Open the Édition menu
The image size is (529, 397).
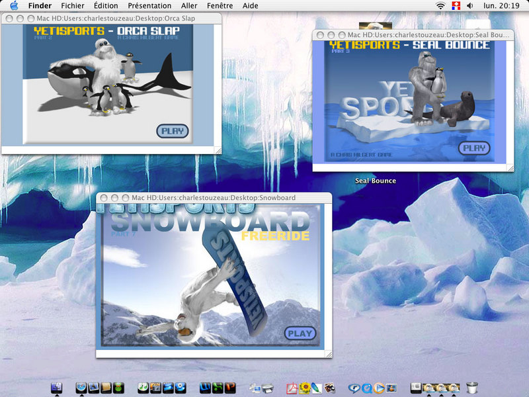pos(106,6)
